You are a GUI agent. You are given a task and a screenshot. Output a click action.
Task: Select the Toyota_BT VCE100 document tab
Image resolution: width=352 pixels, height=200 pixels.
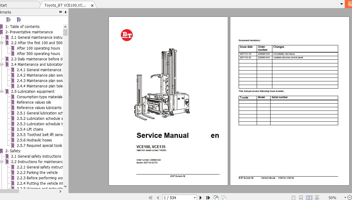click(66, 5)
